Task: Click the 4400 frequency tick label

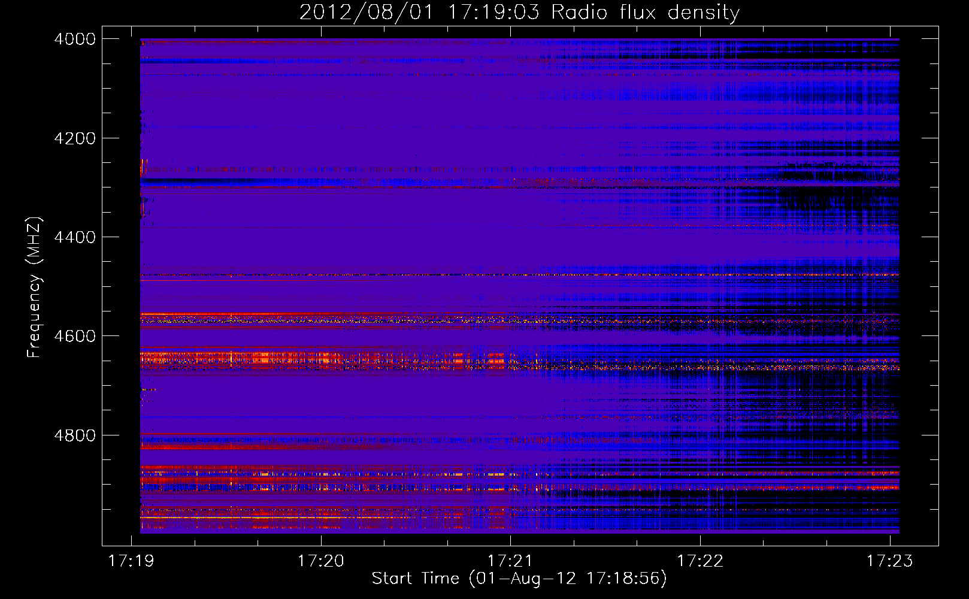Action: pos(75,237)
